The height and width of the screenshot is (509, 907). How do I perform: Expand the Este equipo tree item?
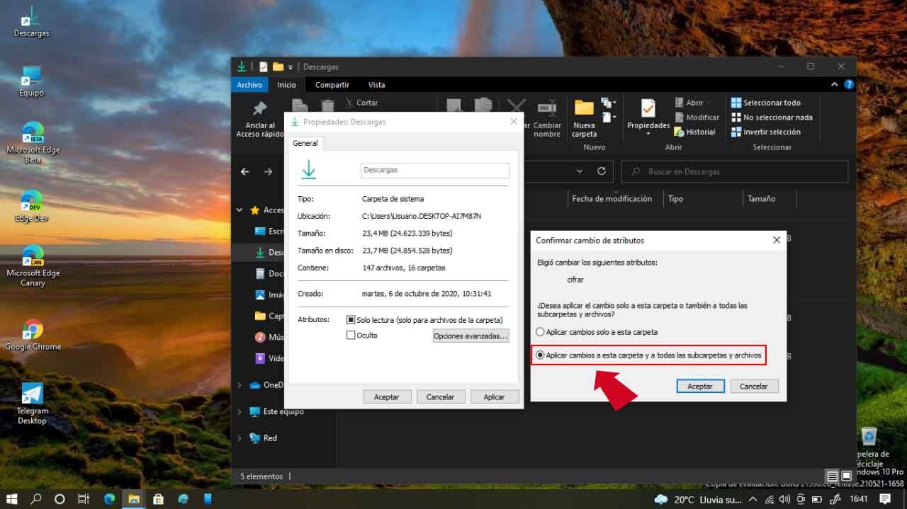tap(240, 411)
